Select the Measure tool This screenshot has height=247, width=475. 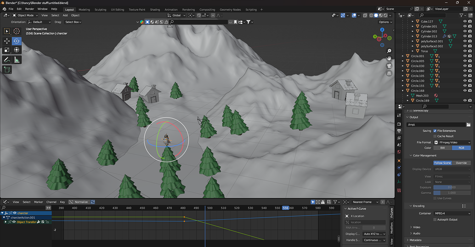[x=17, y=60]
